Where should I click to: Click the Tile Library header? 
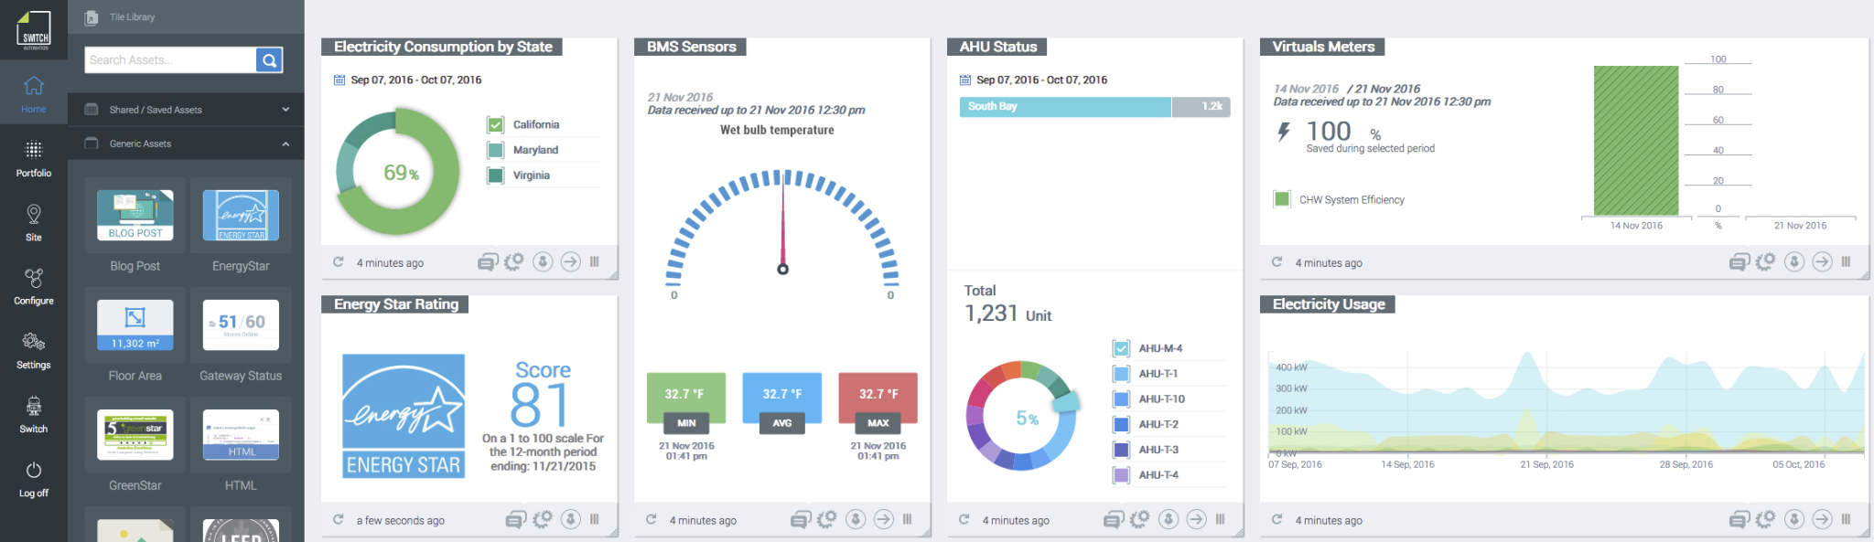[132, 17]
